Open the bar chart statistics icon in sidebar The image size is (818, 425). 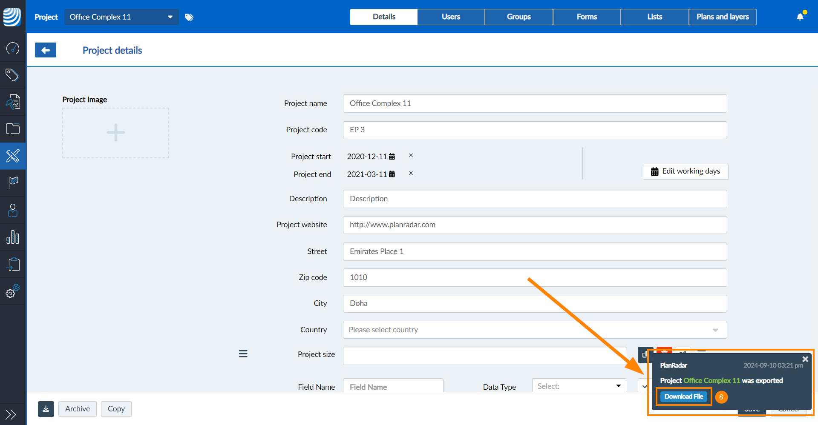(13, 237)
